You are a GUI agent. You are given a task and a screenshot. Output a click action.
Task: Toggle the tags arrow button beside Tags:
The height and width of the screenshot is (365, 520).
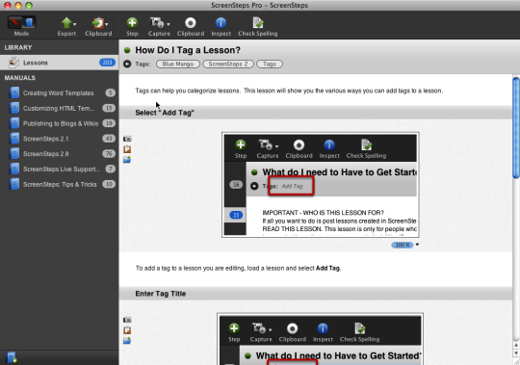127,64
